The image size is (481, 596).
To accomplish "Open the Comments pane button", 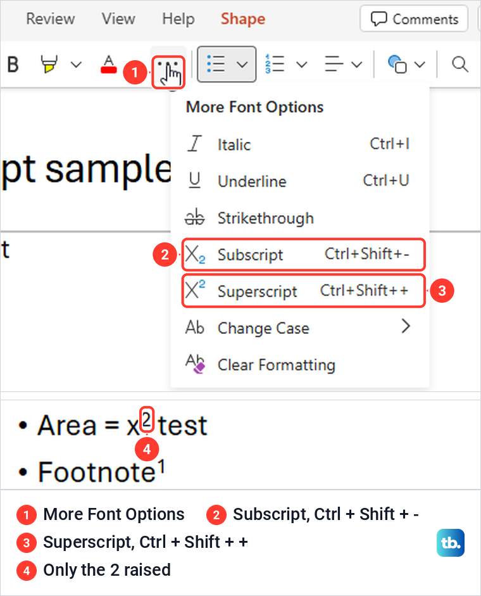I will pos(414,18).
